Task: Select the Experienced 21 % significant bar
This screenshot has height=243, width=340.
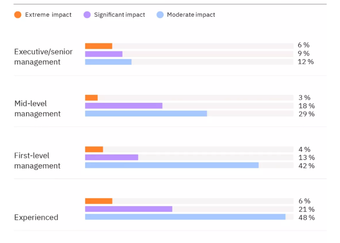Action: (128, 209)
